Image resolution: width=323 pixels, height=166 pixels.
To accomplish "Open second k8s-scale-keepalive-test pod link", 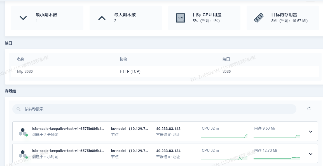I will [x=68, y=151].
